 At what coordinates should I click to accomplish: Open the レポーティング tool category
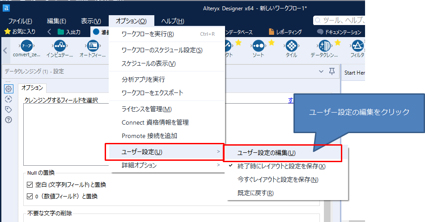pyautogui.click(x=285, y=32)
